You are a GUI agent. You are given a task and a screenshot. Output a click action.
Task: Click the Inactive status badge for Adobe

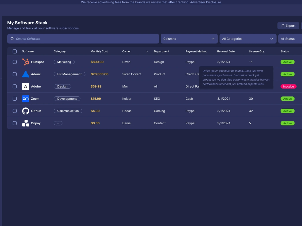(x=288, y=87)
